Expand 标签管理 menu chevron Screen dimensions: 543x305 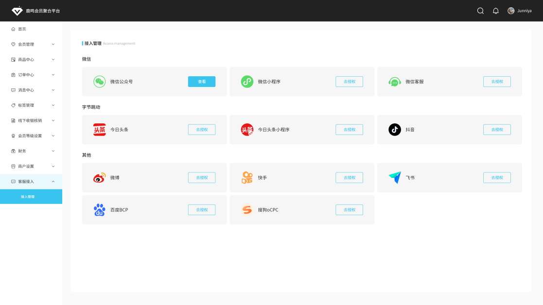click(x=53, y=105)
